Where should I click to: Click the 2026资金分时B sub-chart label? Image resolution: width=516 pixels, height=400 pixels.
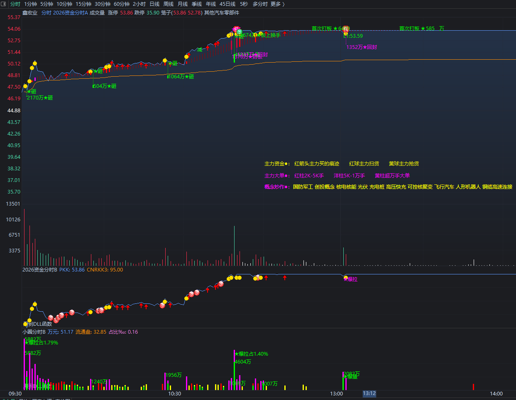[x=40, y=270]
